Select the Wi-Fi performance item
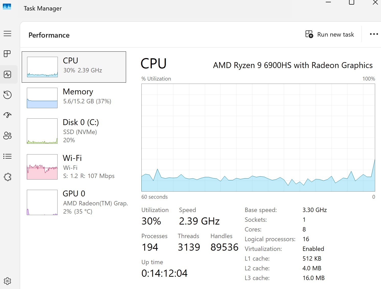 [74, 167]
